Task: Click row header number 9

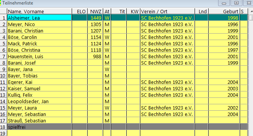Action: [3, 69]
